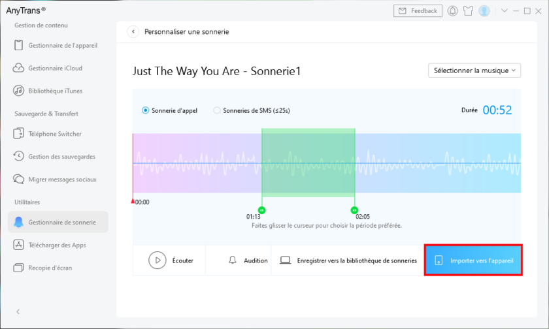
Task: Click Importer vers l'appareil button
Action: pos(473,260)
